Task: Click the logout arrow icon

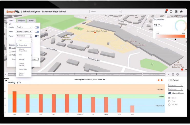Action: point(176,12)
